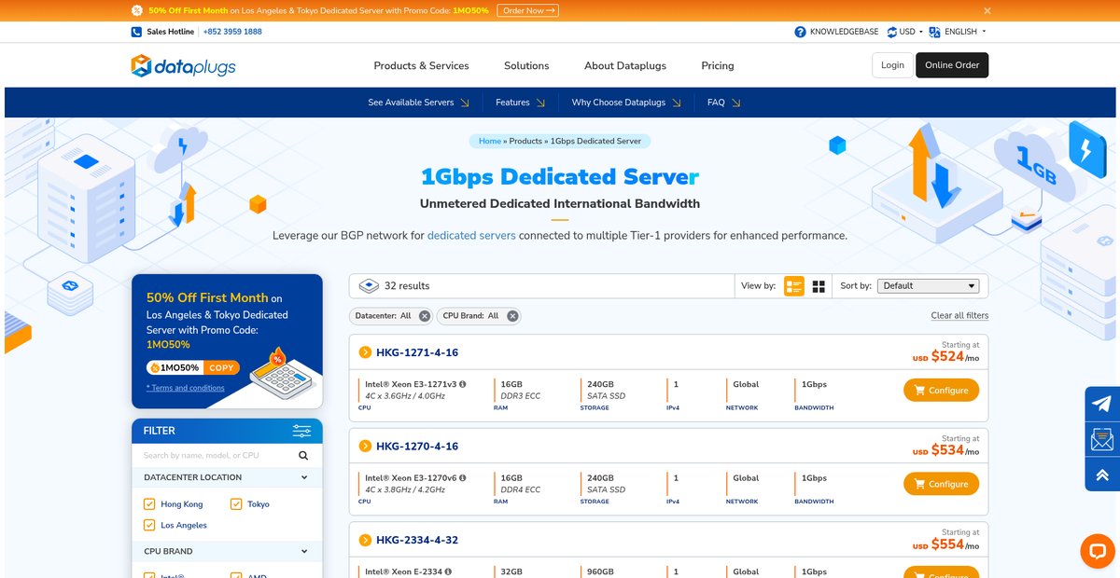Click the results server icon
The height and width of the screenshot is (578, 1120).
368,285
